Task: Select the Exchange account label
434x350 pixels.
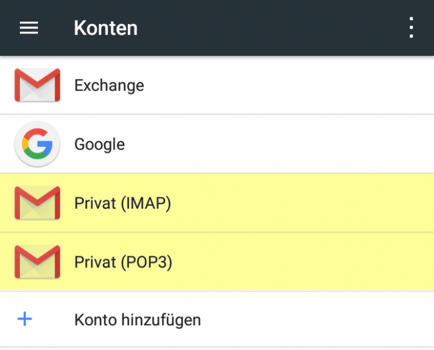Action: [109, 85]
